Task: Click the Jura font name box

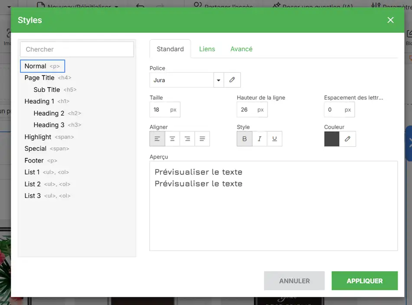Action: 182,80
